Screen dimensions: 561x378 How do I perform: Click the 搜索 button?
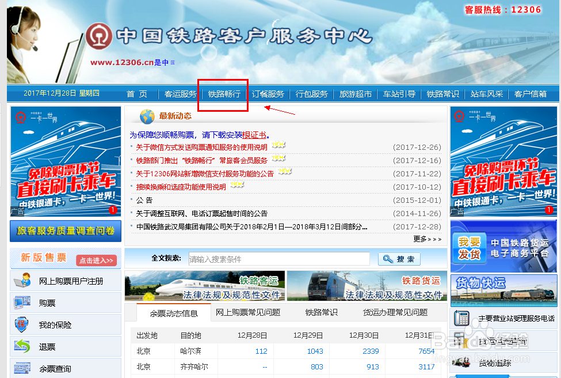(399, 259)
